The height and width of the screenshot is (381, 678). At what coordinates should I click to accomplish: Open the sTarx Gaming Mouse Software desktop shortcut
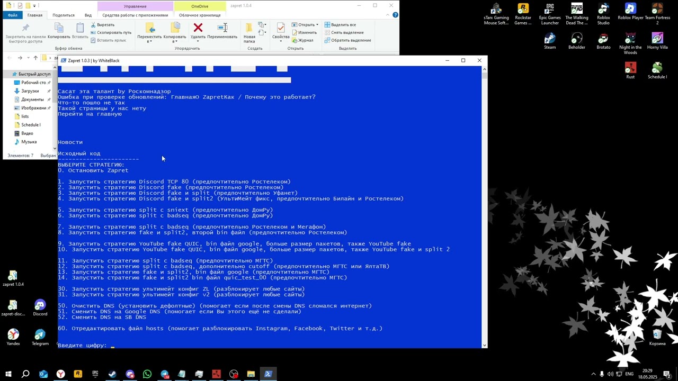496,14
